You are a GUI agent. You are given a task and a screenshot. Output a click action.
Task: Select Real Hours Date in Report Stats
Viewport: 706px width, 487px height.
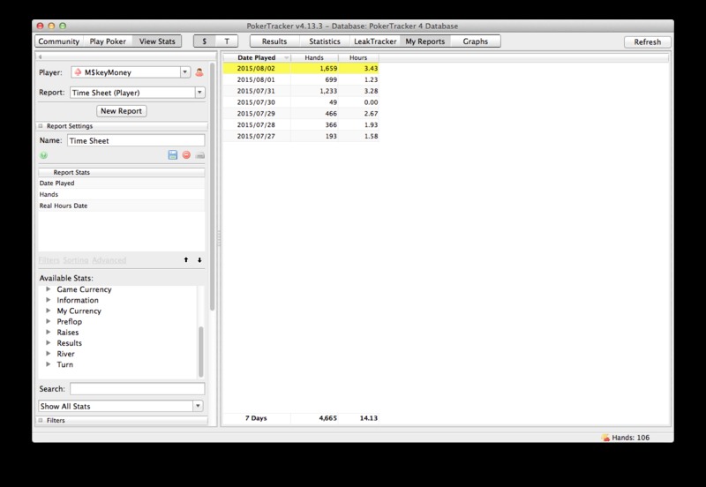click(x=122, y=206)
